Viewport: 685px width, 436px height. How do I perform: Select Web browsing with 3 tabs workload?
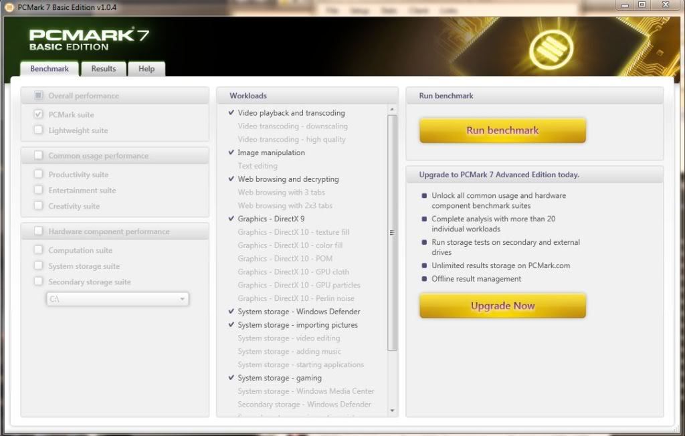(x=282, y=192)
